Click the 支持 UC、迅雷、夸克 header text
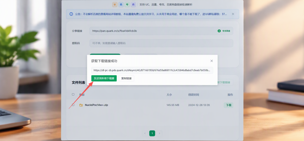The image size is (304, 141). pyautogui.click(x=166, y=5)
